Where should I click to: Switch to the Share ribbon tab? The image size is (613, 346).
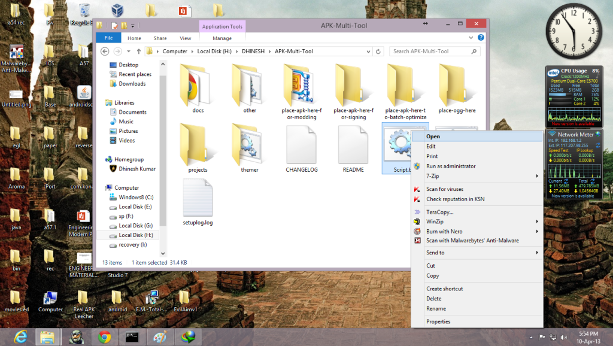click(160, 38)
